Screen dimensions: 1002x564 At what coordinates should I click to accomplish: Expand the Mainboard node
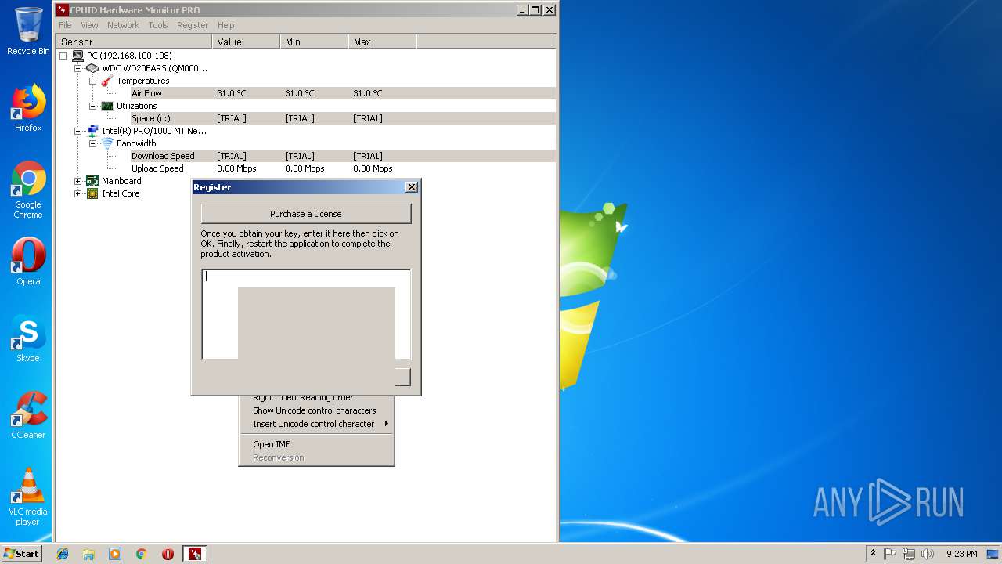78,181
